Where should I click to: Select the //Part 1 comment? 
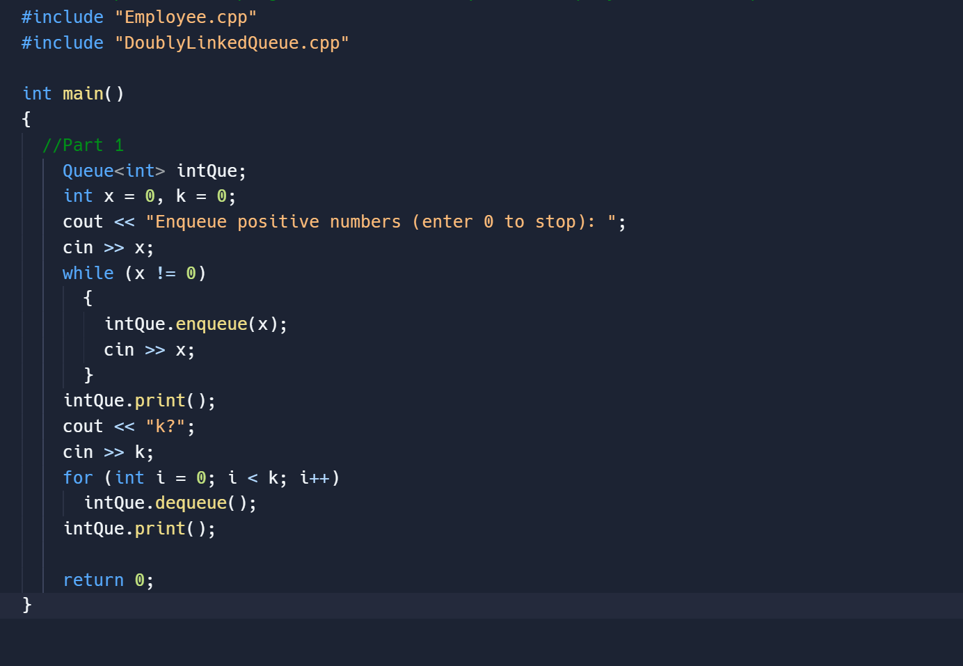click(83, 144)
